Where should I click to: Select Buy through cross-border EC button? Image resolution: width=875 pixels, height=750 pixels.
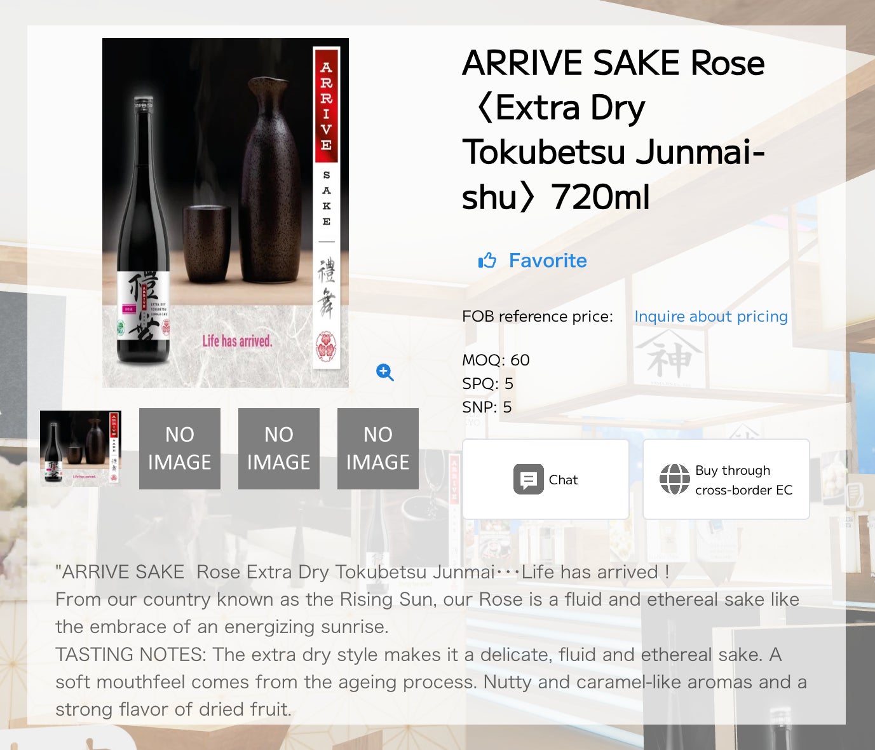pyautogui.click(x=726, y=479)
